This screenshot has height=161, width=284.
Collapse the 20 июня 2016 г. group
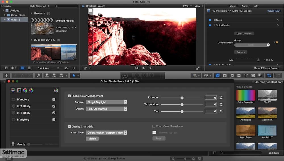32,40
